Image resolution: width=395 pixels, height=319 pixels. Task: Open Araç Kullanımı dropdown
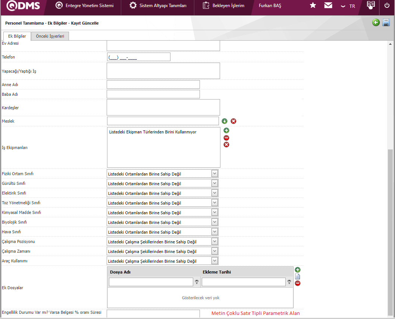tap(214, 261)
